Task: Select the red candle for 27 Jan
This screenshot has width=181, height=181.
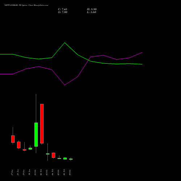Action: pyautogui.click(x=13, y=139)
